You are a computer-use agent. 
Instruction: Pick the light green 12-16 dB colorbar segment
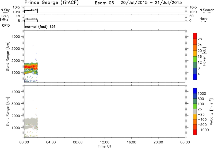tap(195, 59)
